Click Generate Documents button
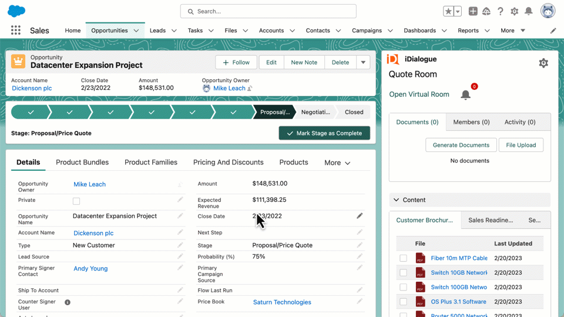Viewport: 564px width, 317px height. 461,145
